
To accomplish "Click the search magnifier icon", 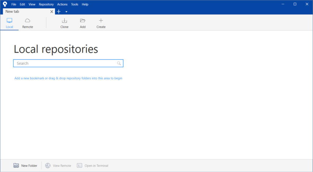I will pos(119,63).
